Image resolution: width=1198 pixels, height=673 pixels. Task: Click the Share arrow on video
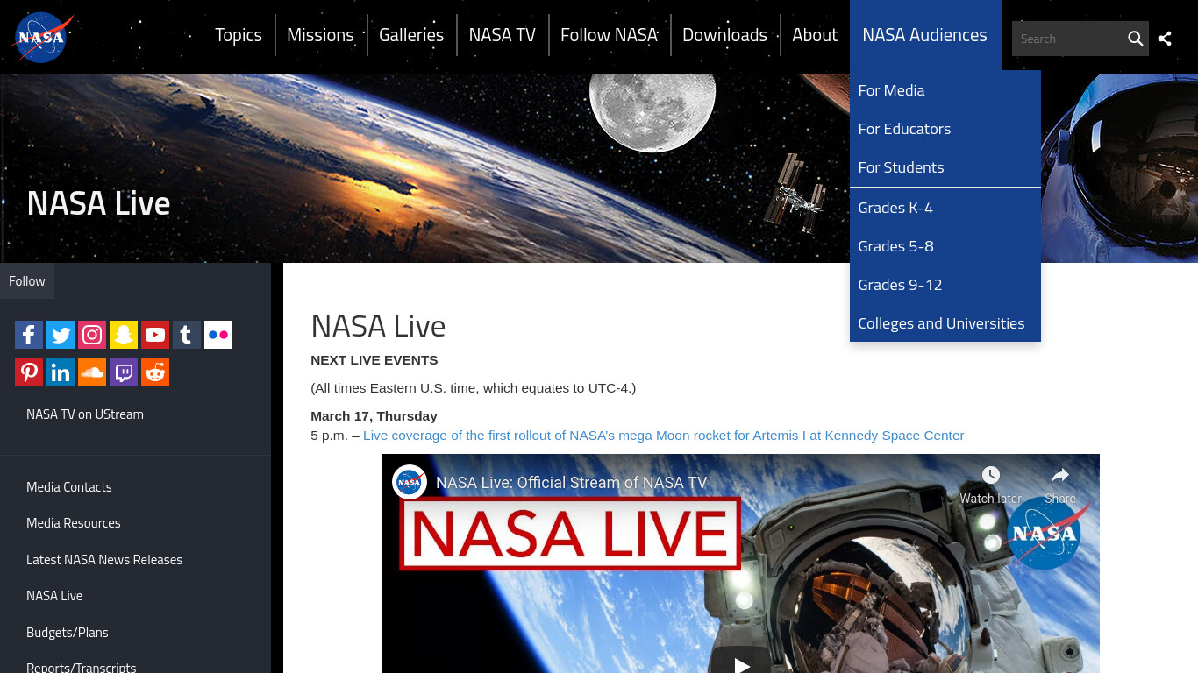point(1060,475)
